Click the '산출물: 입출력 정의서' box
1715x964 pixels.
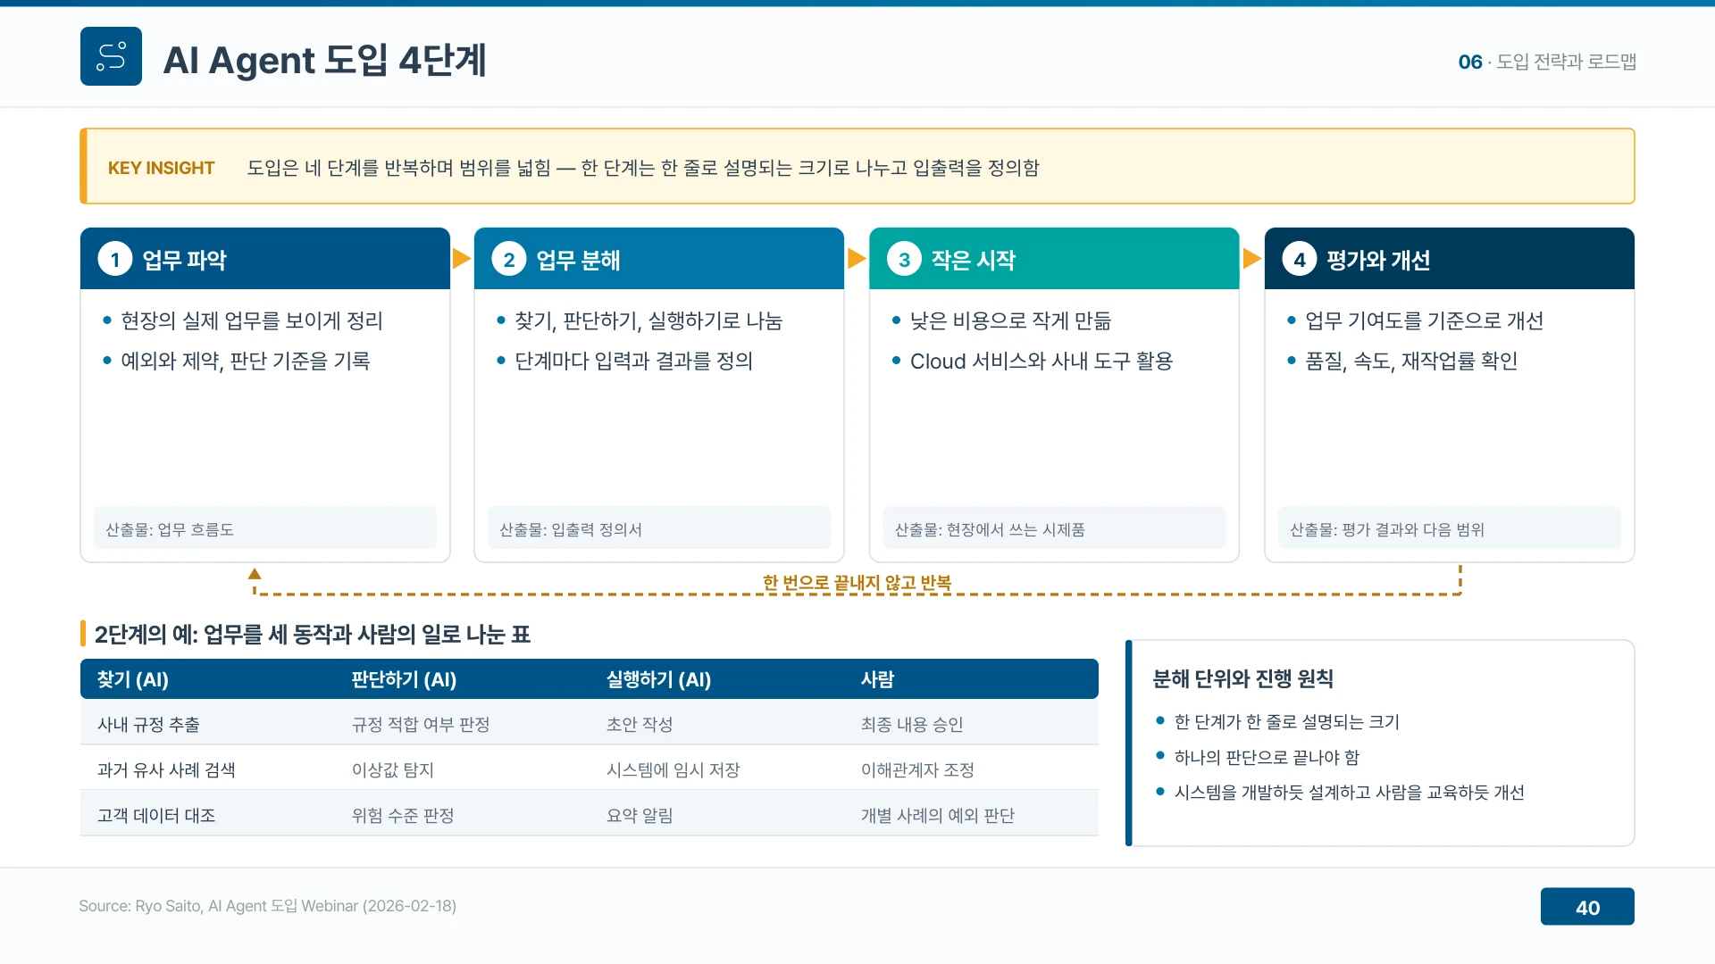click(x=659, y=528)
